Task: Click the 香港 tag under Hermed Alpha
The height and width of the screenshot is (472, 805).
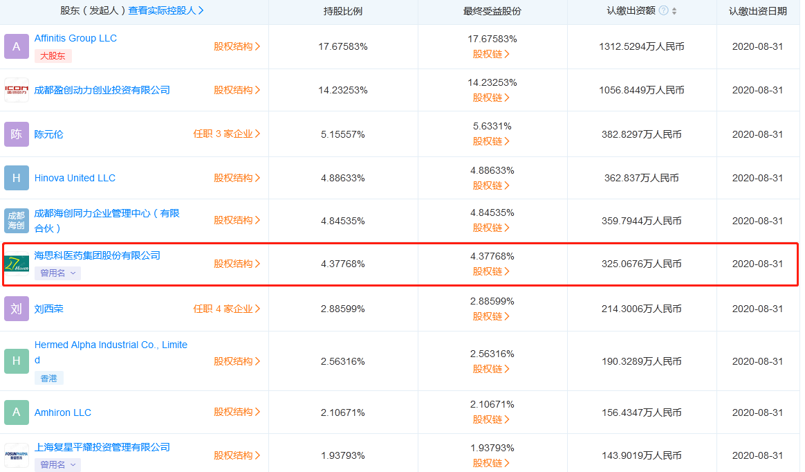Action: click(49, 379)
